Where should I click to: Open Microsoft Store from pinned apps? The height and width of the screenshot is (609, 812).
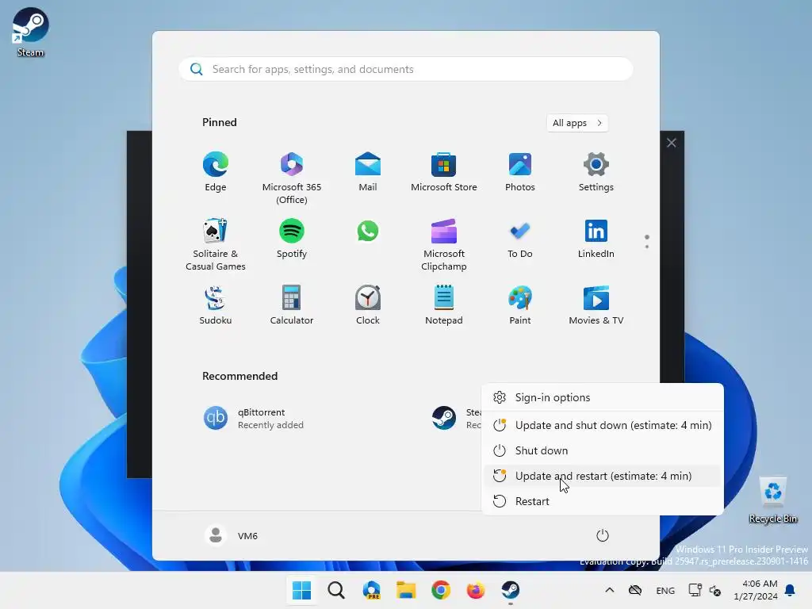coord(444,172)
